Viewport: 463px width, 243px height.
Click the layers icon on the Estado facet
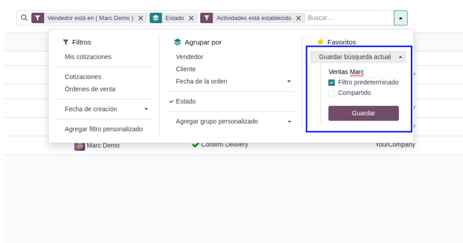(155, 18)
